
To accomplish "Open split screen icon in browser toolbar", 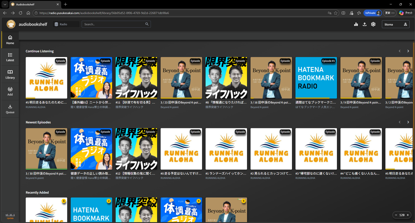I will tap(343, 13).
